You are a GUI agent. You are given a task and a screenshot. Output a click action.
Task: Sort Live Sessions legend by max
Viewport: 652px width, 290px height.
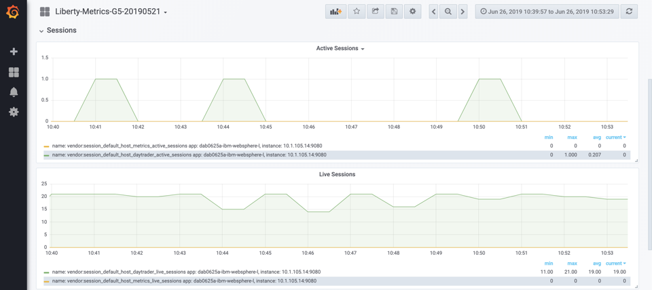pyautogui.click(x=573, y=264)
